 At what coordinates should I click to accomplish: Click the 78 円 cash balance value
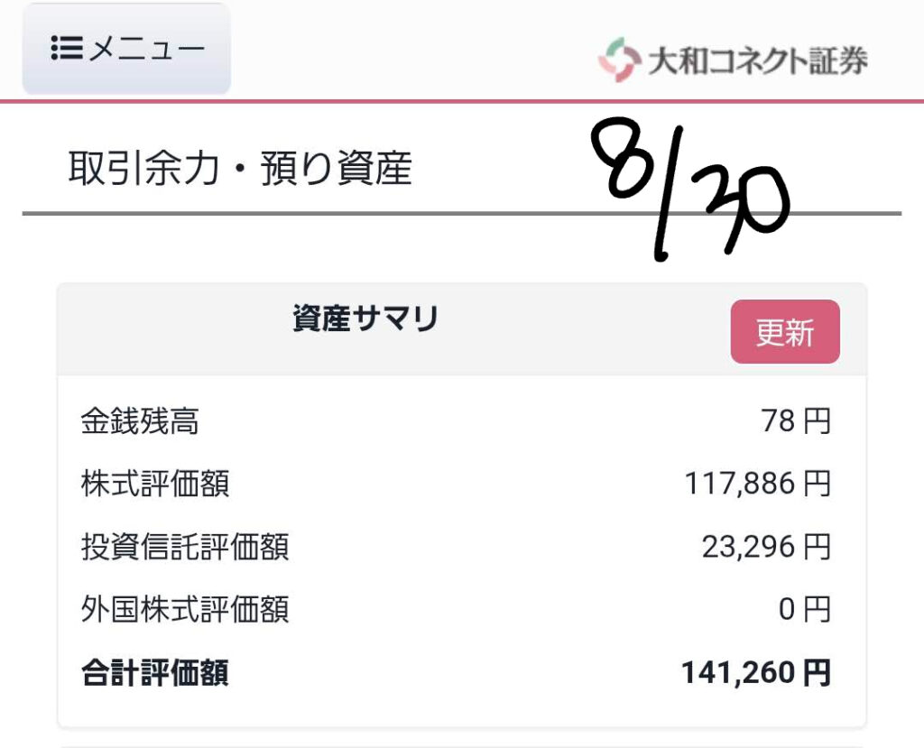pyautogui.click(x=796, y=421)
